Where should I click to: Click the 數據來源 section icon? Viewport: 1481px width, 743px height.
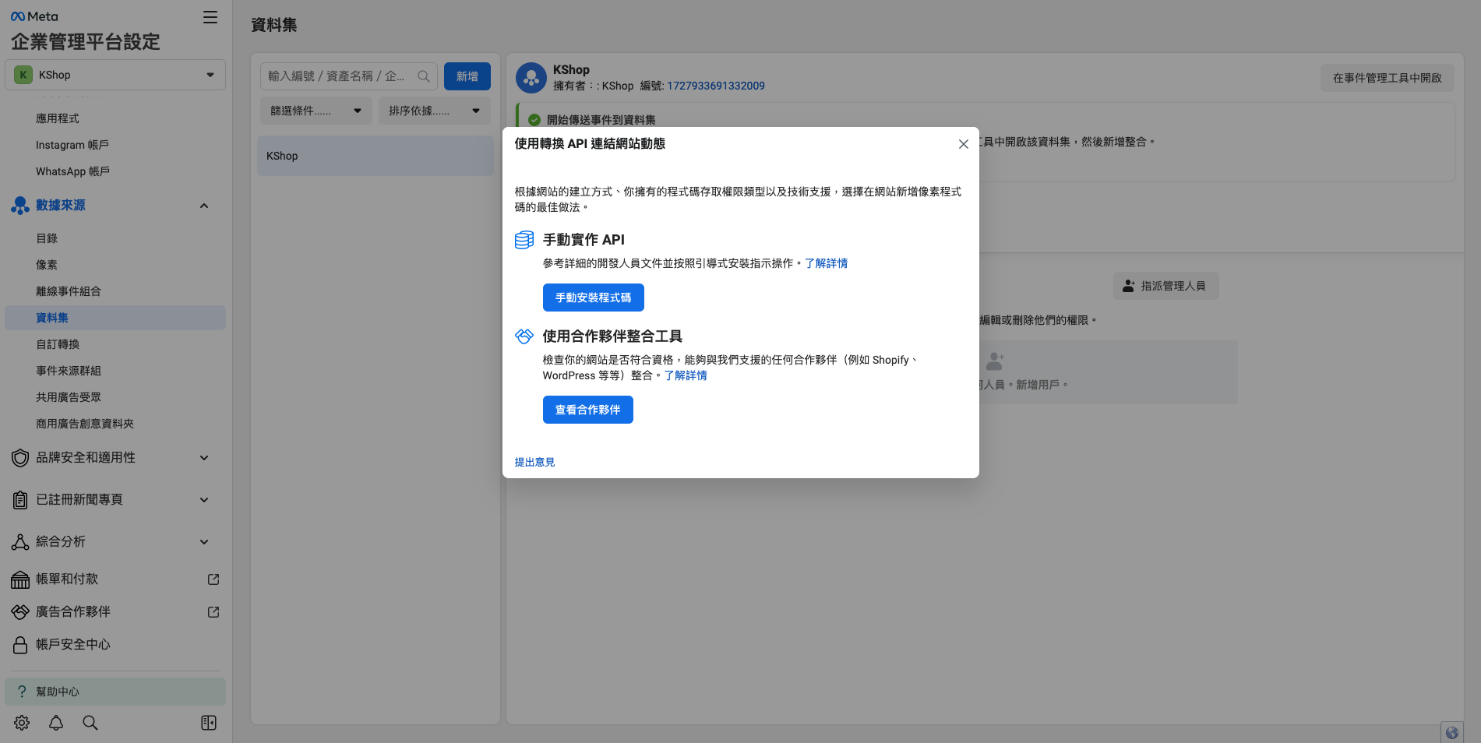(20, 206)
